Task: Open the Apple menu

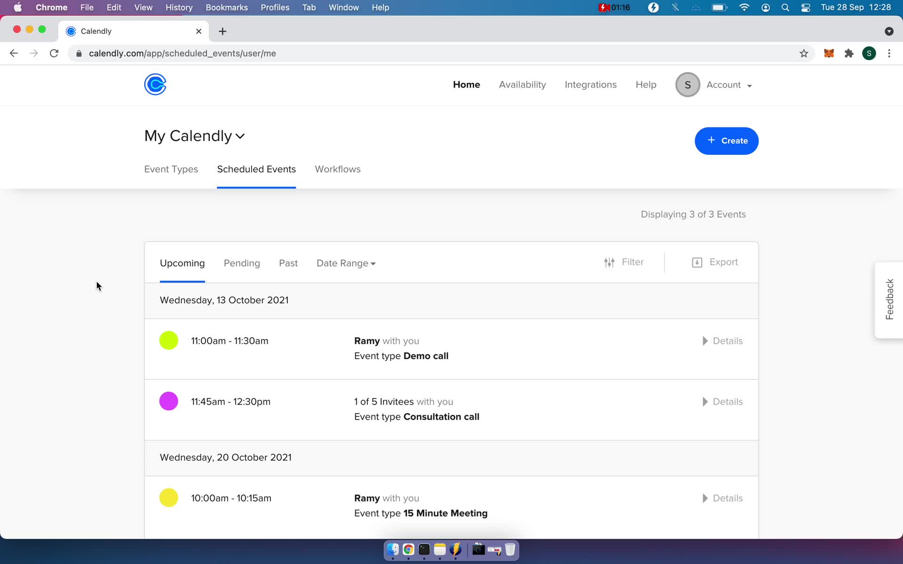Action: [x=17, y=8]
